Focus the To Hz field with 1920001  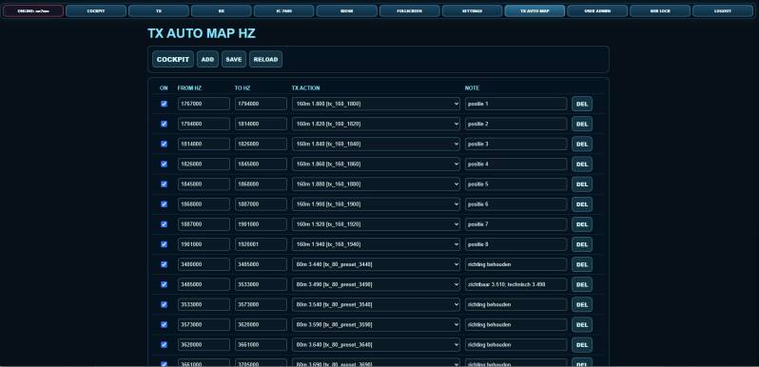click(x=261, y=244)
